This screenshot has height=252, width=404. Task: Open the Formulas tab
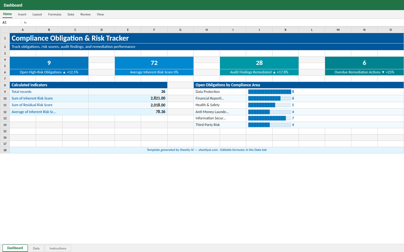(x=55, y=14)
